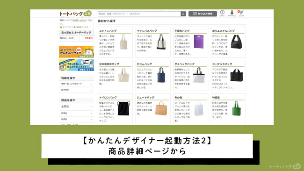
Task: Click the black Cordura bag thumbnail
Action: [236, 75]
